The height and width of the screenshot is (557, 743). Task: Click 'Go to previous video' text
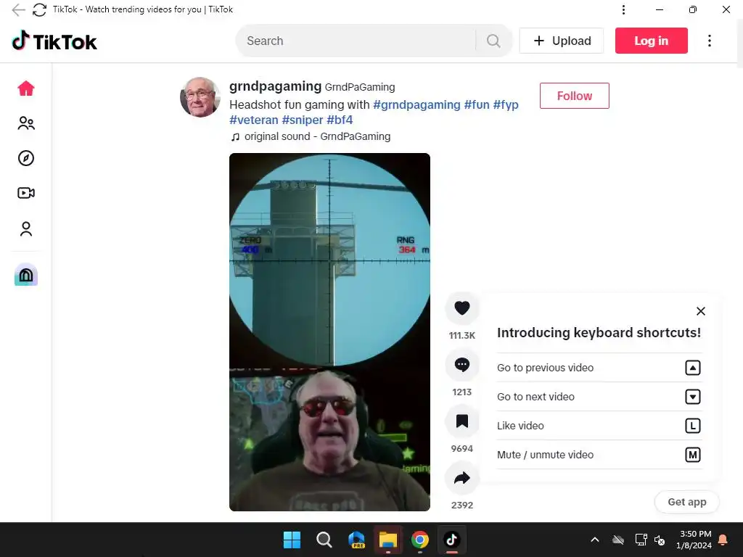[x=545, y=368]
